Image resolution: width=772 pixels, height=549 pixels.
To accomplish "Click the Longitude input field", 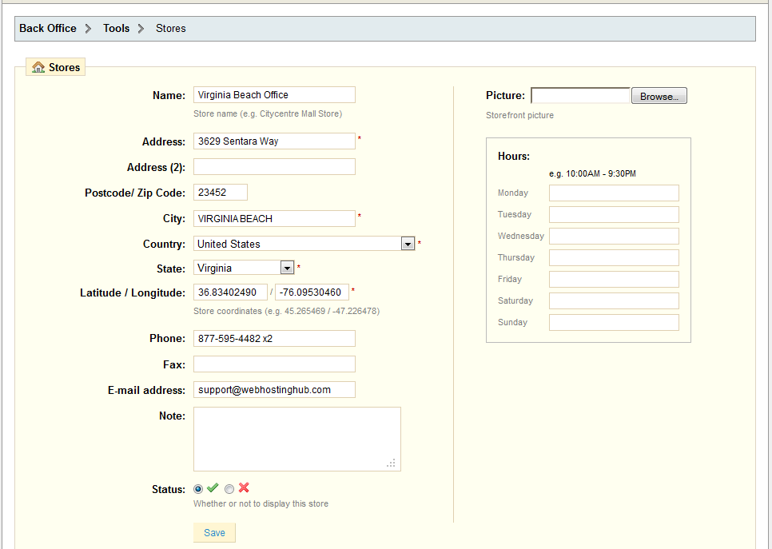I will pyautogui.click(x=312, y=292).
